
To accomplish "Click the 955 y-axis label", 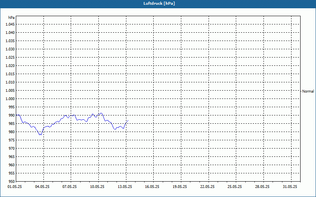I will tap(12, 173).
